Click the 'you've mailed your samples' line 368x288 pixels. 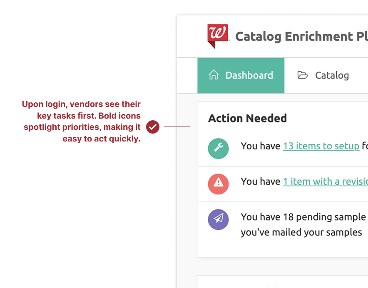point(301,232)
